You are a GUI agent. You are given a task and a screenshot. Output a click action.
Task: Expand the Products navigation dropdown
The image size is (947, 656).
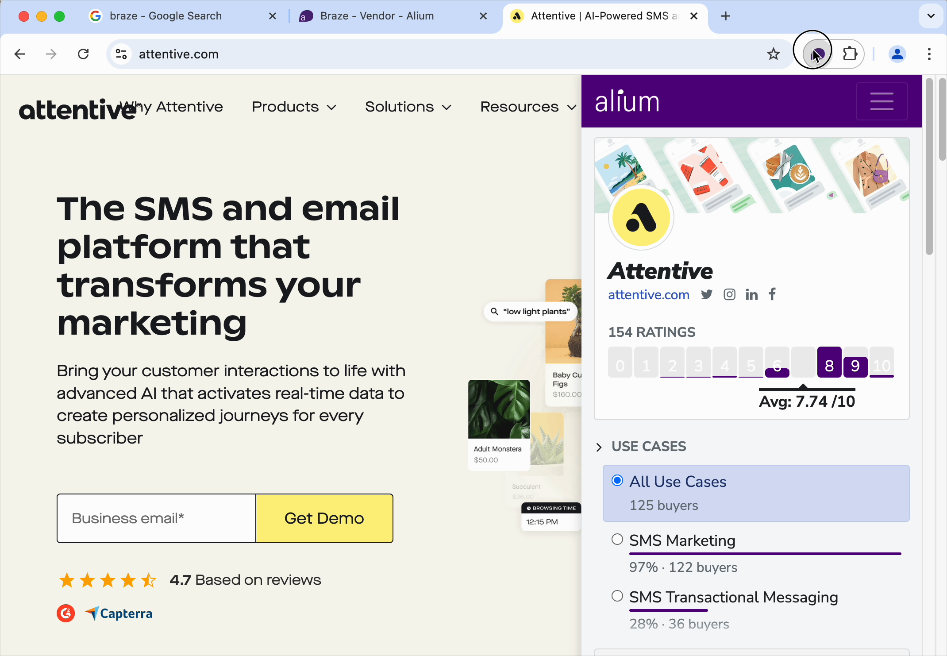point(294,107)
